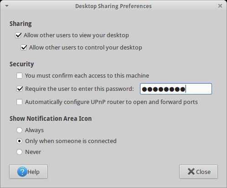Viewport: 227px width, 188px height.
Task: Click the Desktop Sharing Preferences title bar
Action: (113, 6)
